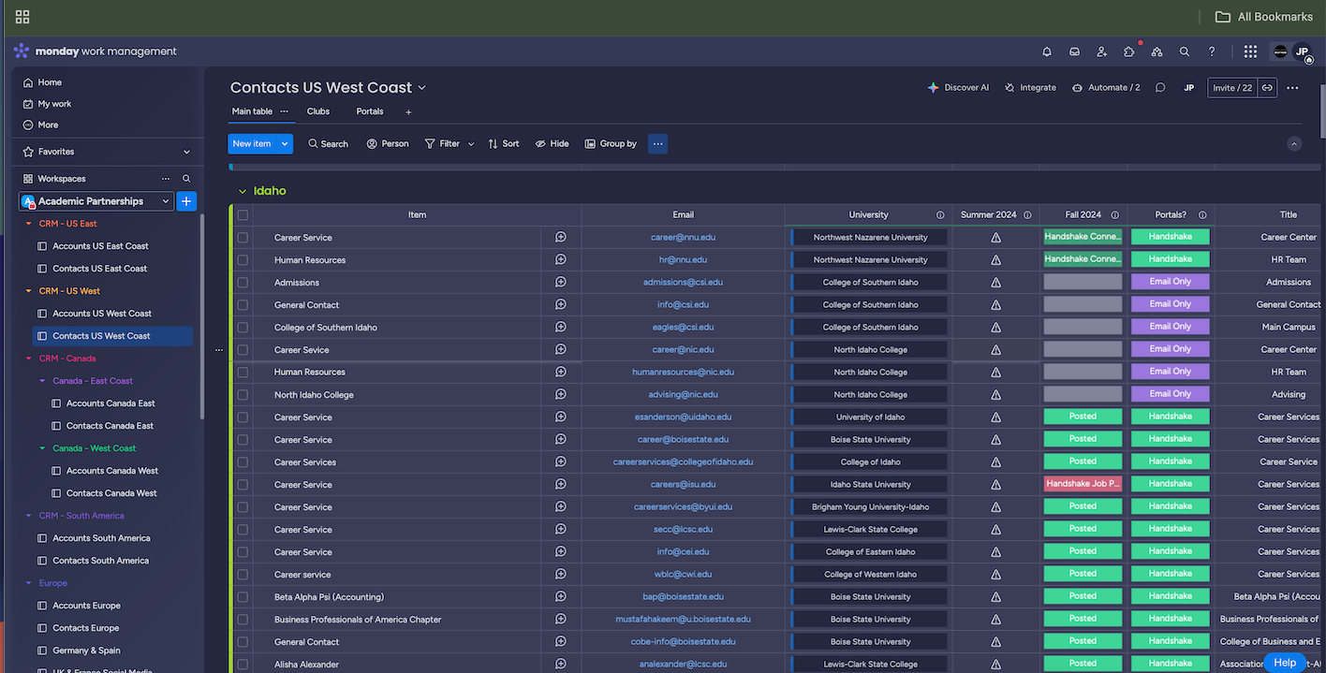Select the Main table tab

click(x=252, y=111)
